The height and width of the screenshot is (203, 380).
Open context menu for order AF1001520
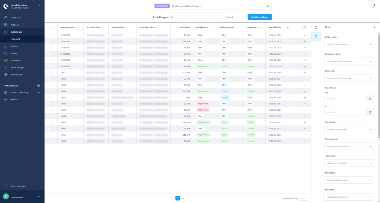(x=305, y=47)
